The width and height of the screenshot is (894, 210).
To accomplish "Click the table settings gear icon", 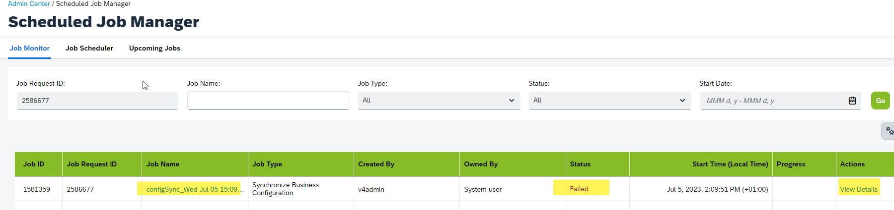I will pos(889,131).
